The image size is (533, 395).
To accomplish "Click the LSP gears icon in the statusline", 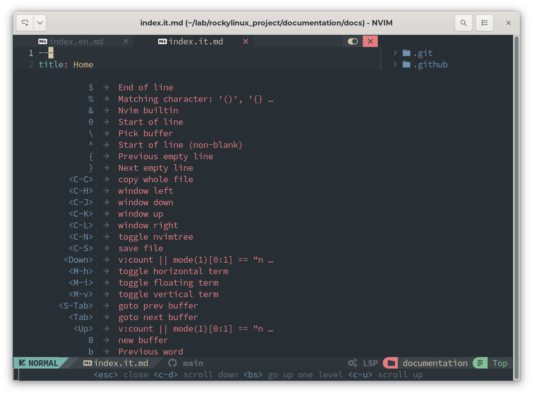I will coord(352,363).
